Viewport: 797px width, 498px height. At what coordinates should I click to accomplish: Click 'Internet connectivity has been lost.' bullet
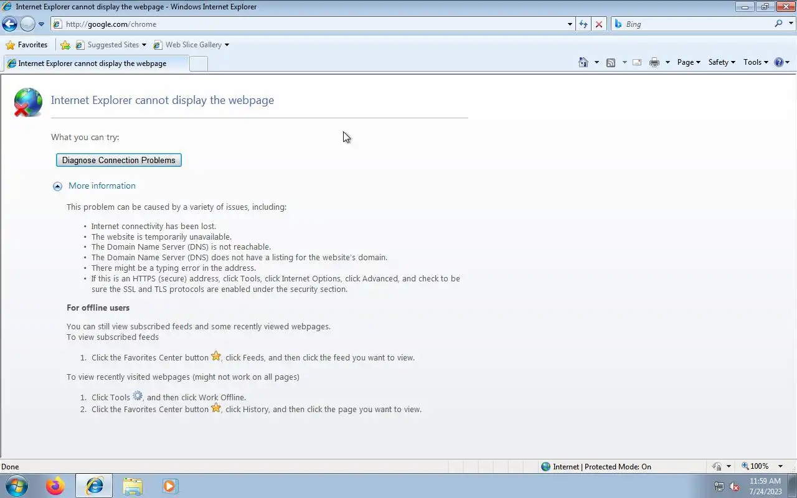coord(154,226)
